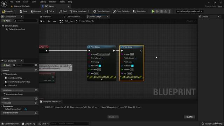Click output exec pin of selected Print String

tap(141, 50)
